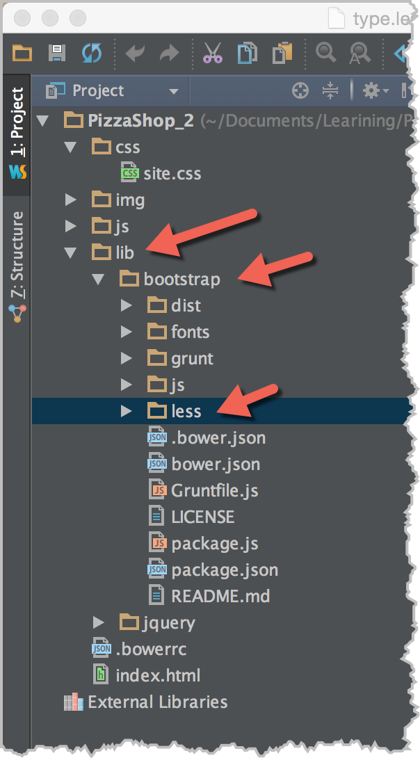Select the less folder row
420x758 pixels.
point(221,411)
